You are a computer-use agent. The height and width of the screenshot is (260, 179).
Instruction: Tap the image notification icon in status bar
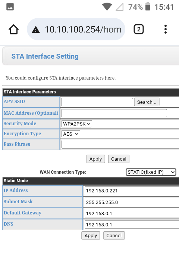tap(10, 7)
